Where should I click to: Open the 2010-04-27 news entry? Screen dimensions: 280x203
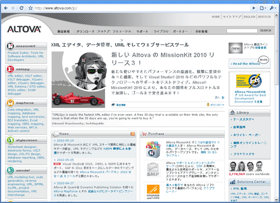(64, 183)
